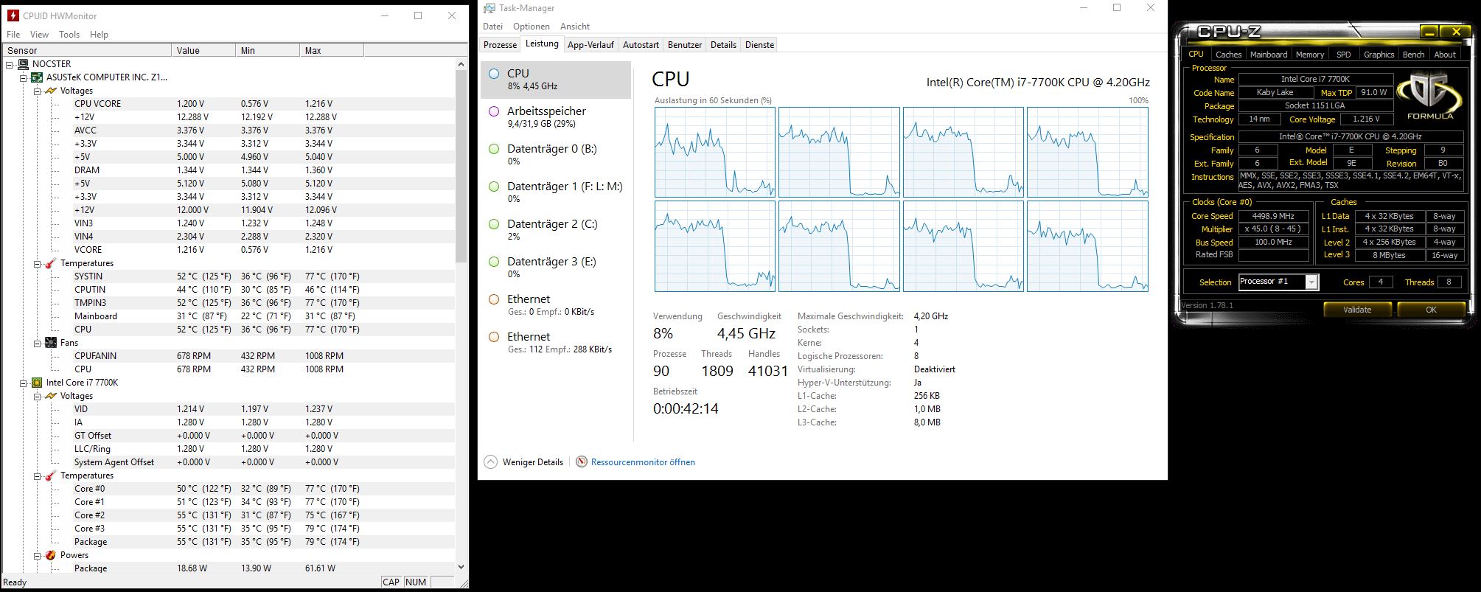1481x592 pixels.
Task: Open Task-Manager Ansicht menu
Action: [575, 27]
